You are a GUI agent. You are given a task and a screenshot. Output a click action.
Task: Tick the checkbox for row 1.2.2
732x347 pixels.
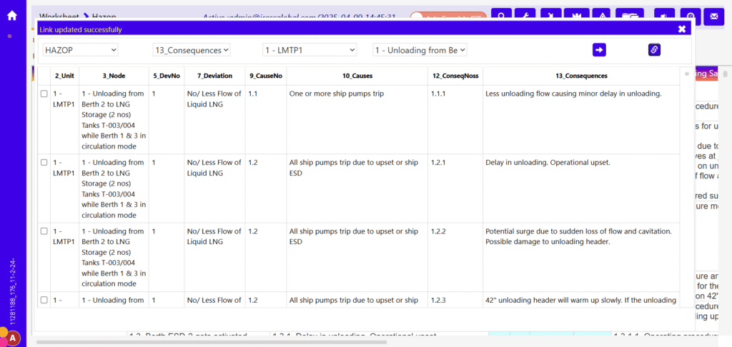(44, 231)
